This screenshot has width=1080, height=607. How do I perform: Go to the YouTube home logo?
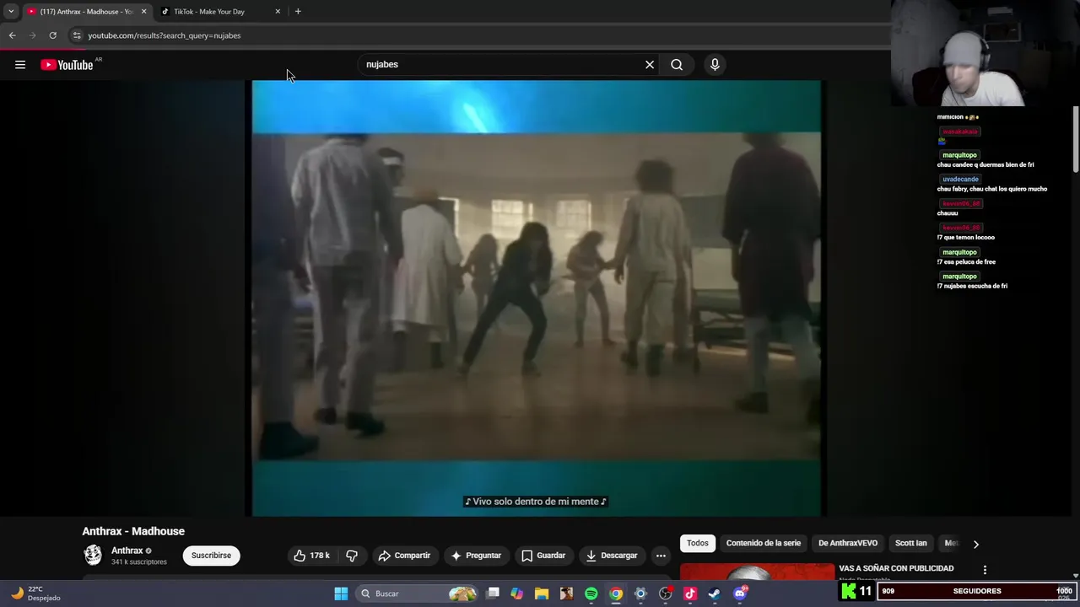tap(67, 65)
